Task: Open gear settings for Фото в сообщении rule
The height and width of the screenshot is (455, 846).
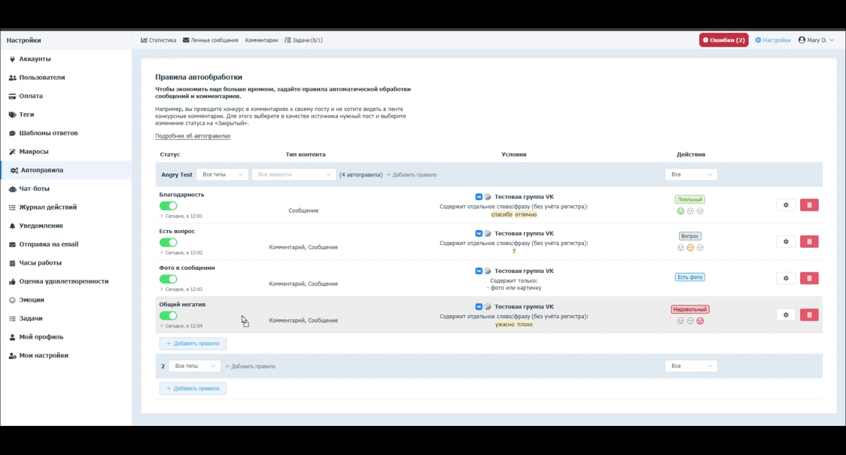Action: click(786, 278)
